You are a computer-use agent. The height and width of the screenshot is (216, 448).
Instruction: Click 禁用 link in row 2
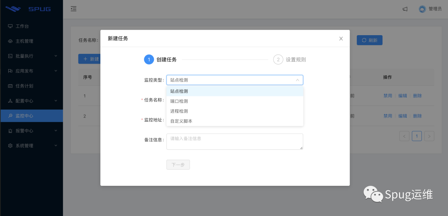388,116
